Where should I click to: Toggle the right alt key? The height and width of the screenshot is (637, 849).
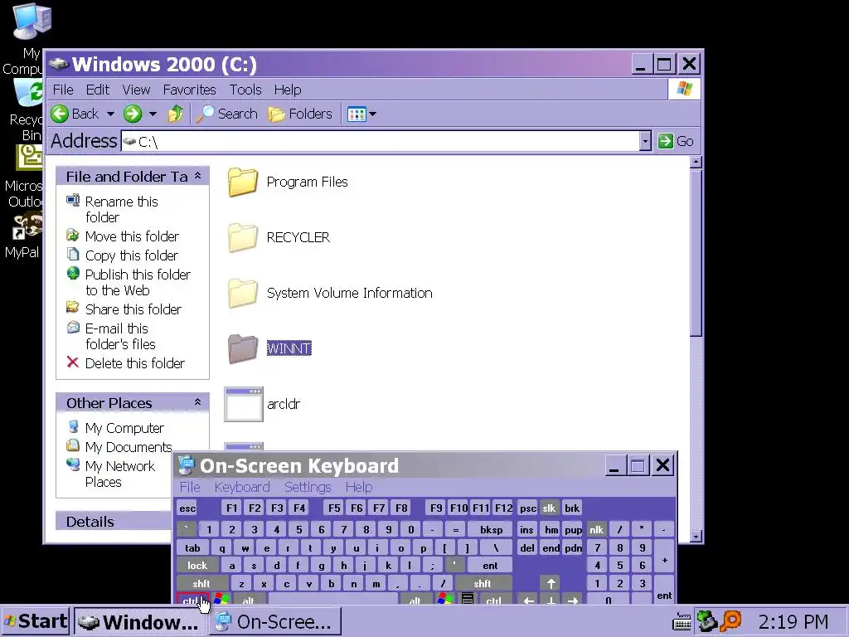click(415, 599)
